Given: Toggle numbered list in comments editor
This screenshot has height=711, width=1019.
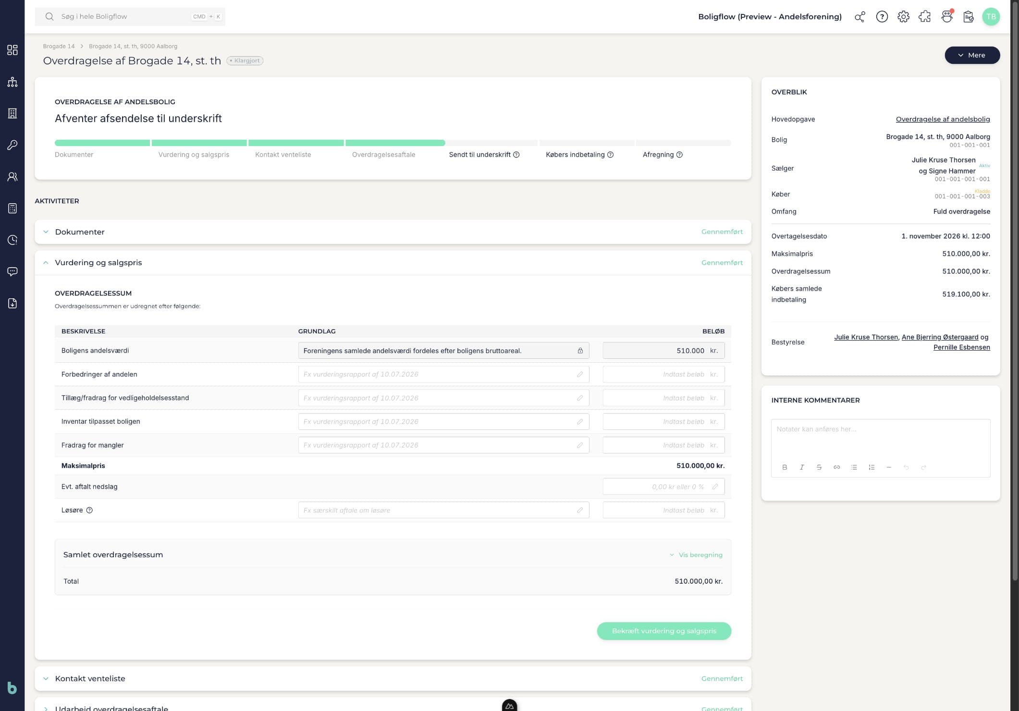Looking at the screenshot, I should pyautogui.click(x=872, y=467).
